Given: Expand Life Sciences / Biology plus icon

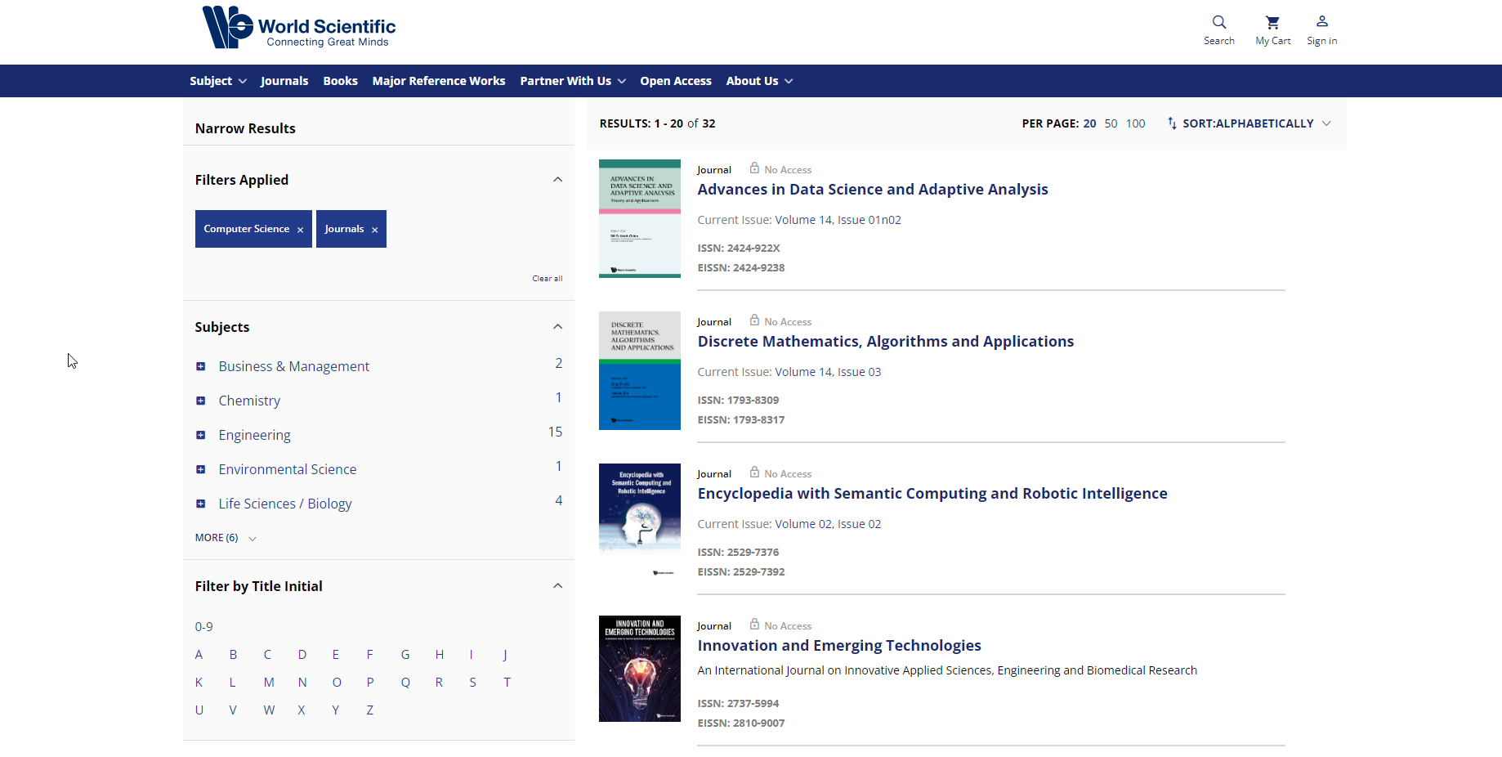Looking at the screenshot, I should click(x=200, y=504).
